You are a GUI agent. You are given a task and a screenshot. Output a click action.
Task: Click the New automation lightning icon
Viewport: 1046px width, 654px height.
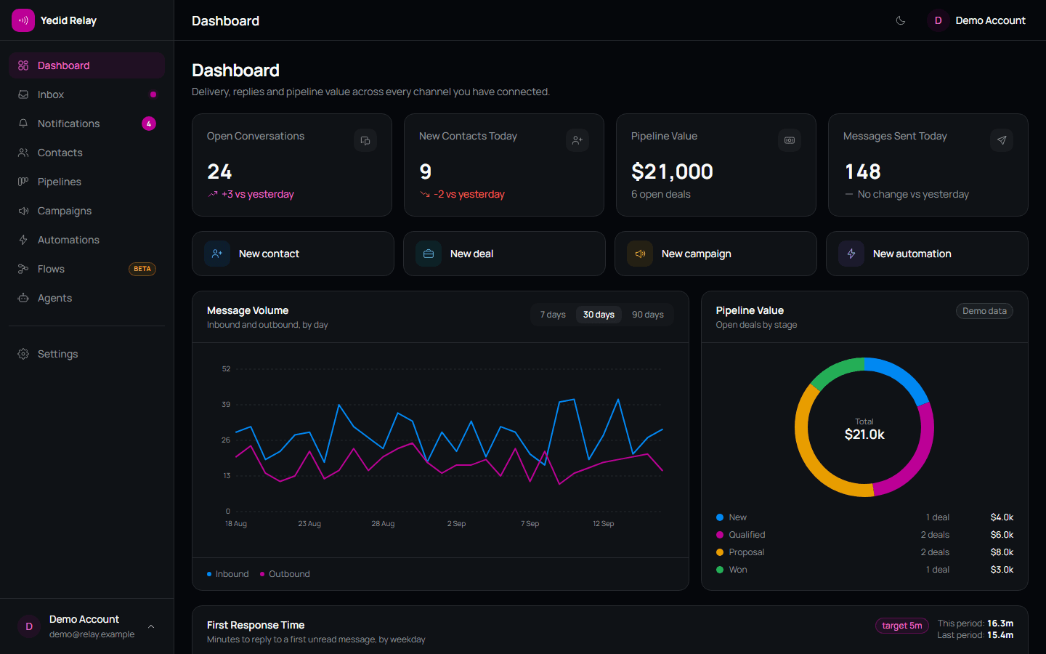tap(851, 254)
